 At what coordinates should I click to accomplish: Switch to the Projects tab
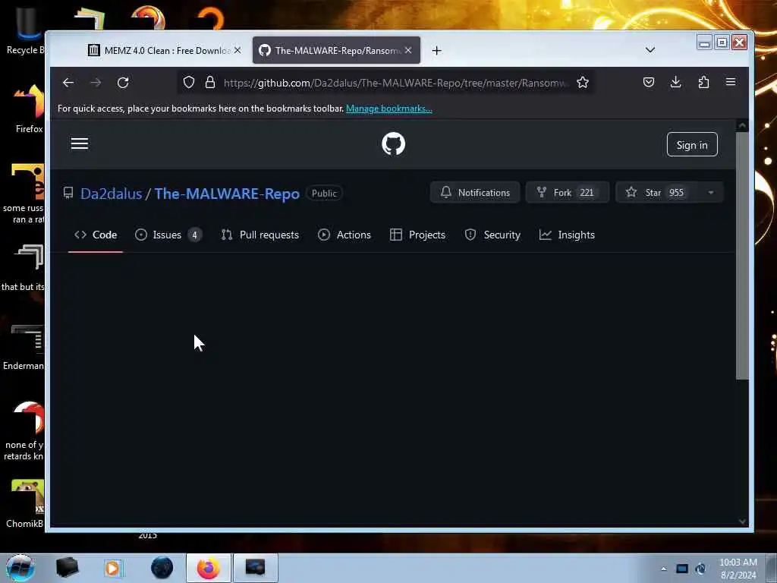point(418,235)
